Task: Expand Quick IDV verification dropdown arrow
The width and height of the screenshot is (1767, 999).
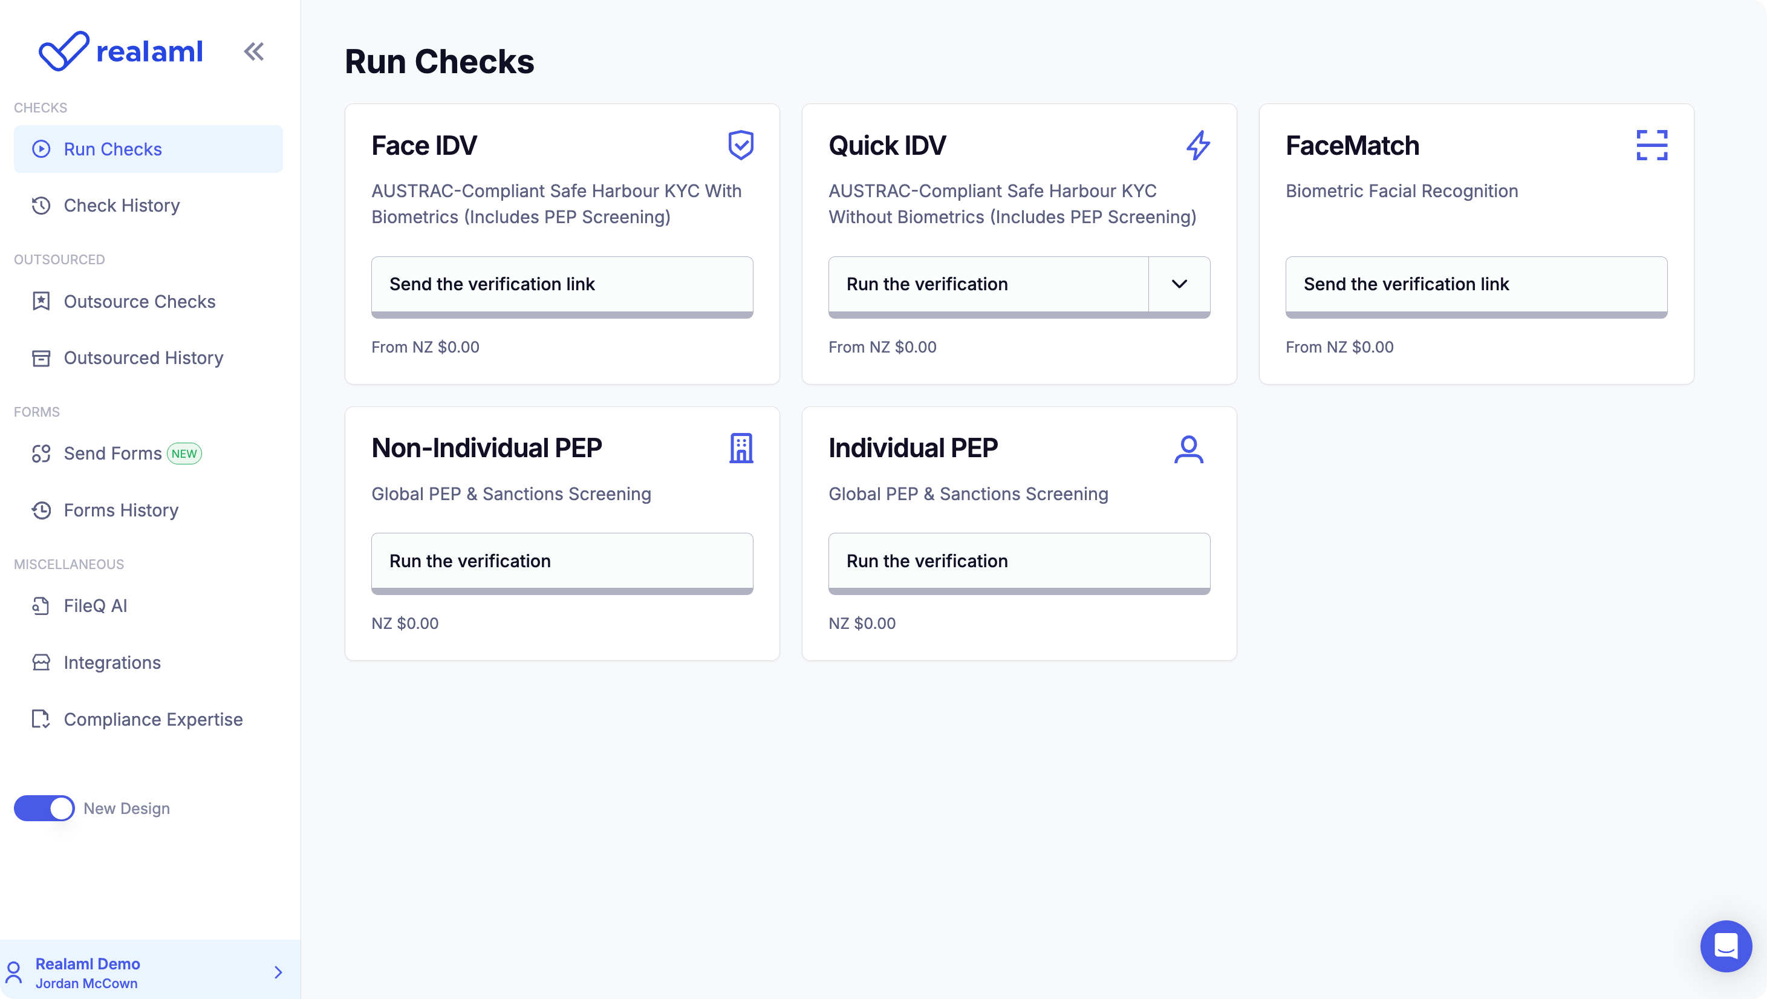Action: coord(1179,284)
